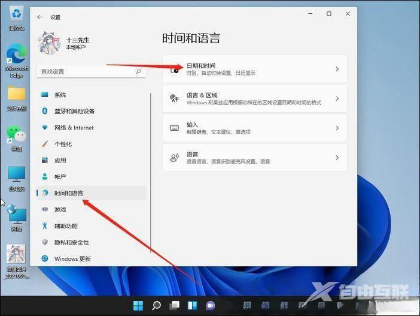Open 帐户 settings in the sidebar
Image resolution: width=420 pixels, height=316 pixels.
pyautogui.click(x=92, y=177)
